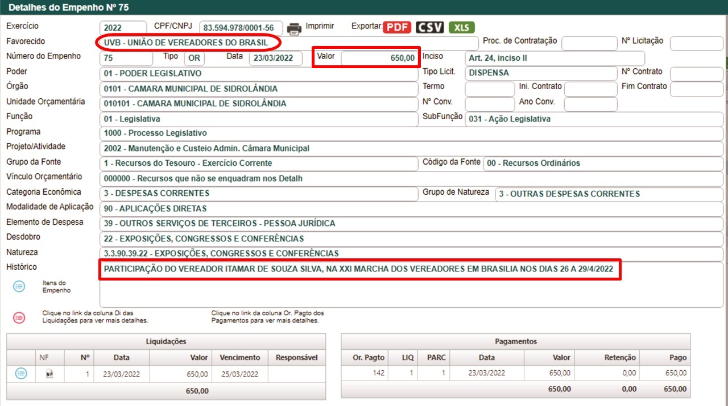Click Grupo da Fonte field Recursos do Tesouro
The height and width of the screenshot is (406, 728).
(x=258, y=164)
